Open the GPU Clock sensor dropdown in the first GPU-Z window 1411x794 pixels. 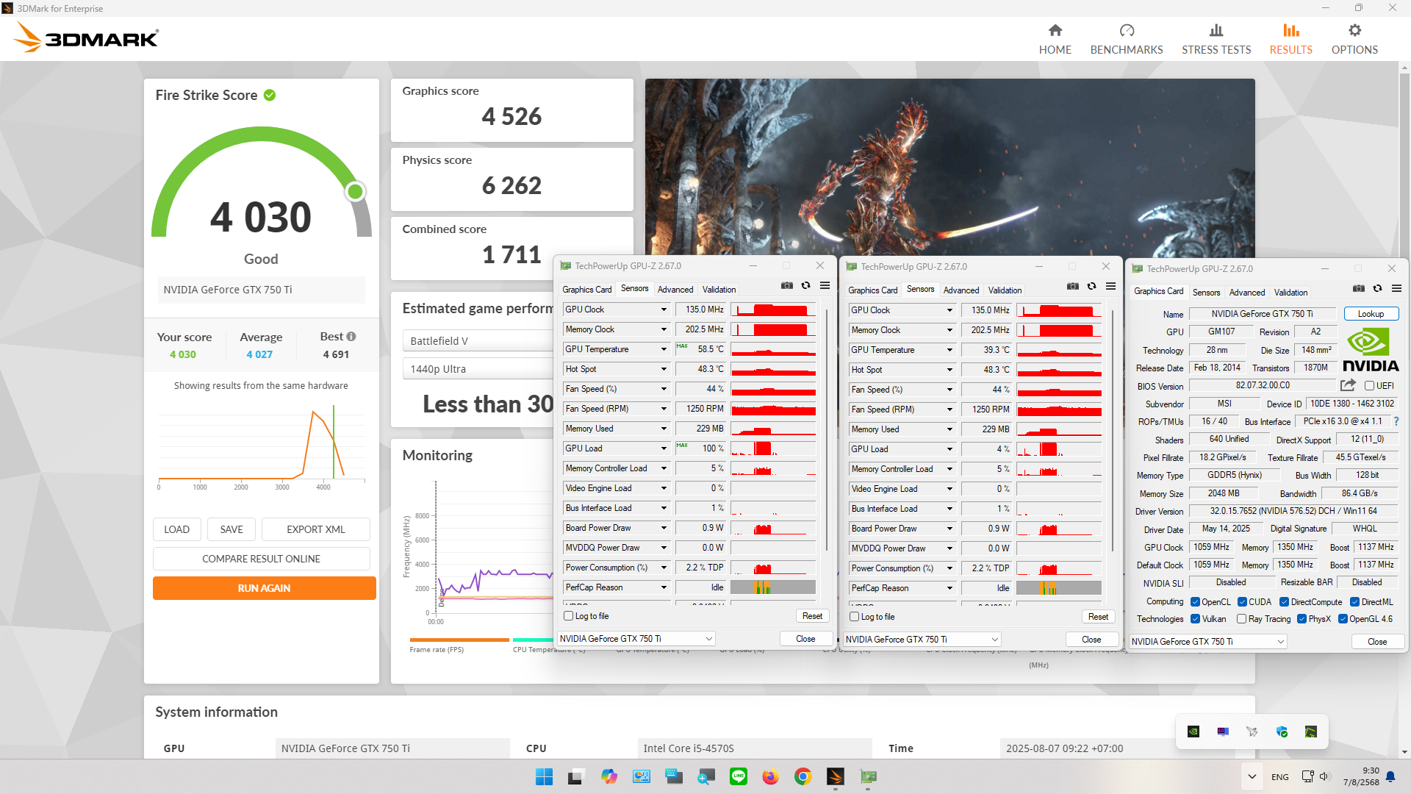tap(664, 310)
